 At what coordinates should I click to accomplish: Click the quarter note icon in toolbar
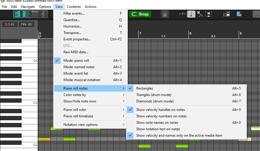[191, 14]
